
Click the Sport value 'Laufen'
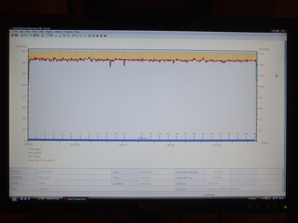click(42, 183)
